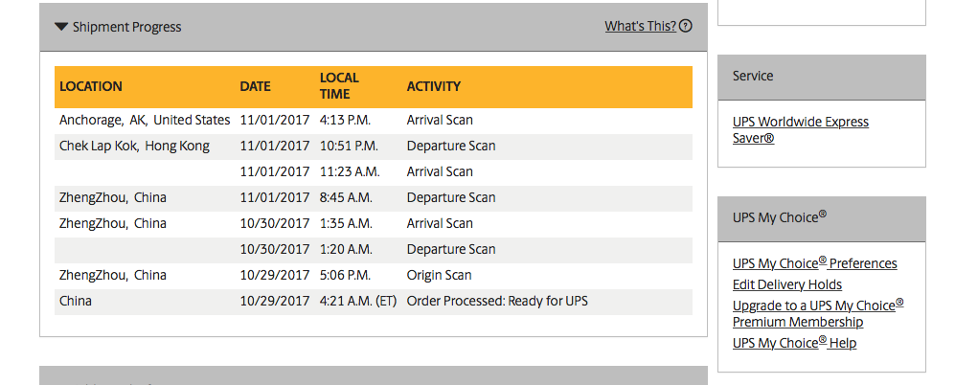Upgrade to UPS My Choice Premium Membership
The height and width of the screenshot is (385, 955).
818,313
